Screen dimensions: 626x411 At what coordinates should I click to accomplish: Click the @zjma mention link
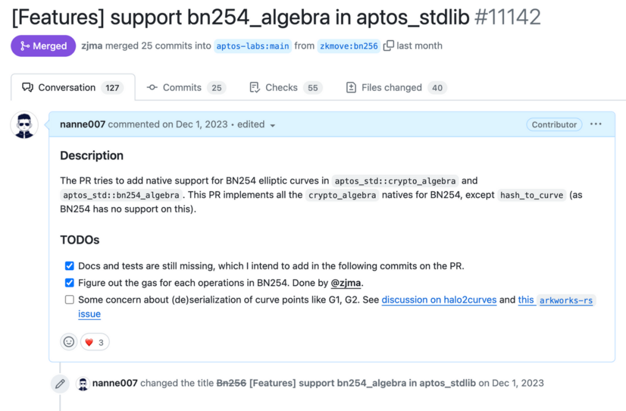(x=346, y=283)
